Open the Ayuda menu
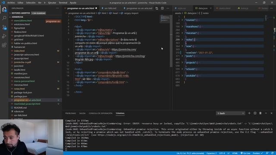The image size is (276, 155). click(73, 3)
